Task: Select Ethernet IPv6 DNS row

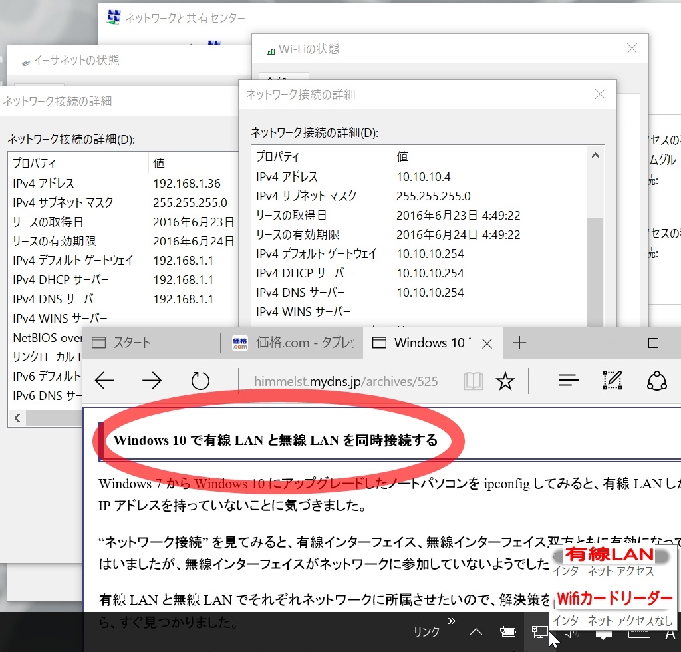Action: pyautogui.click(x=45, y=395)
